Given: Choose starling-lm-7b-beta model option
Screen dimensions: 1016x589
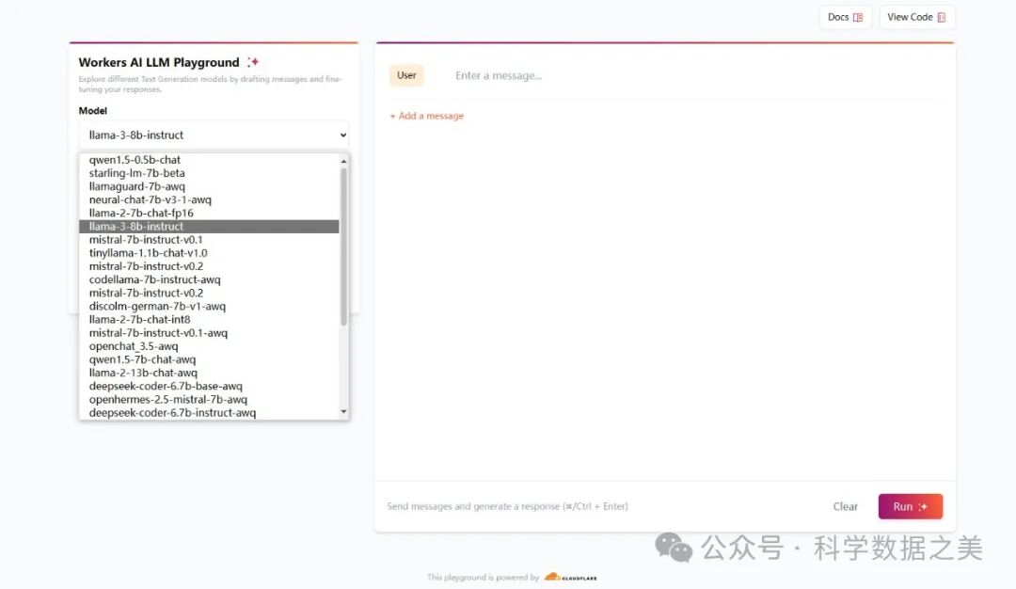Looking at the screenshot, I should (x=136, y=173).
